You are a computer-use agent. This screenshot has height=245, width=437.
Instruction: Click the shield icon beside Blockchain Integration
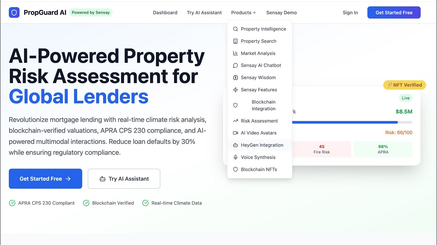pos(235,105)
